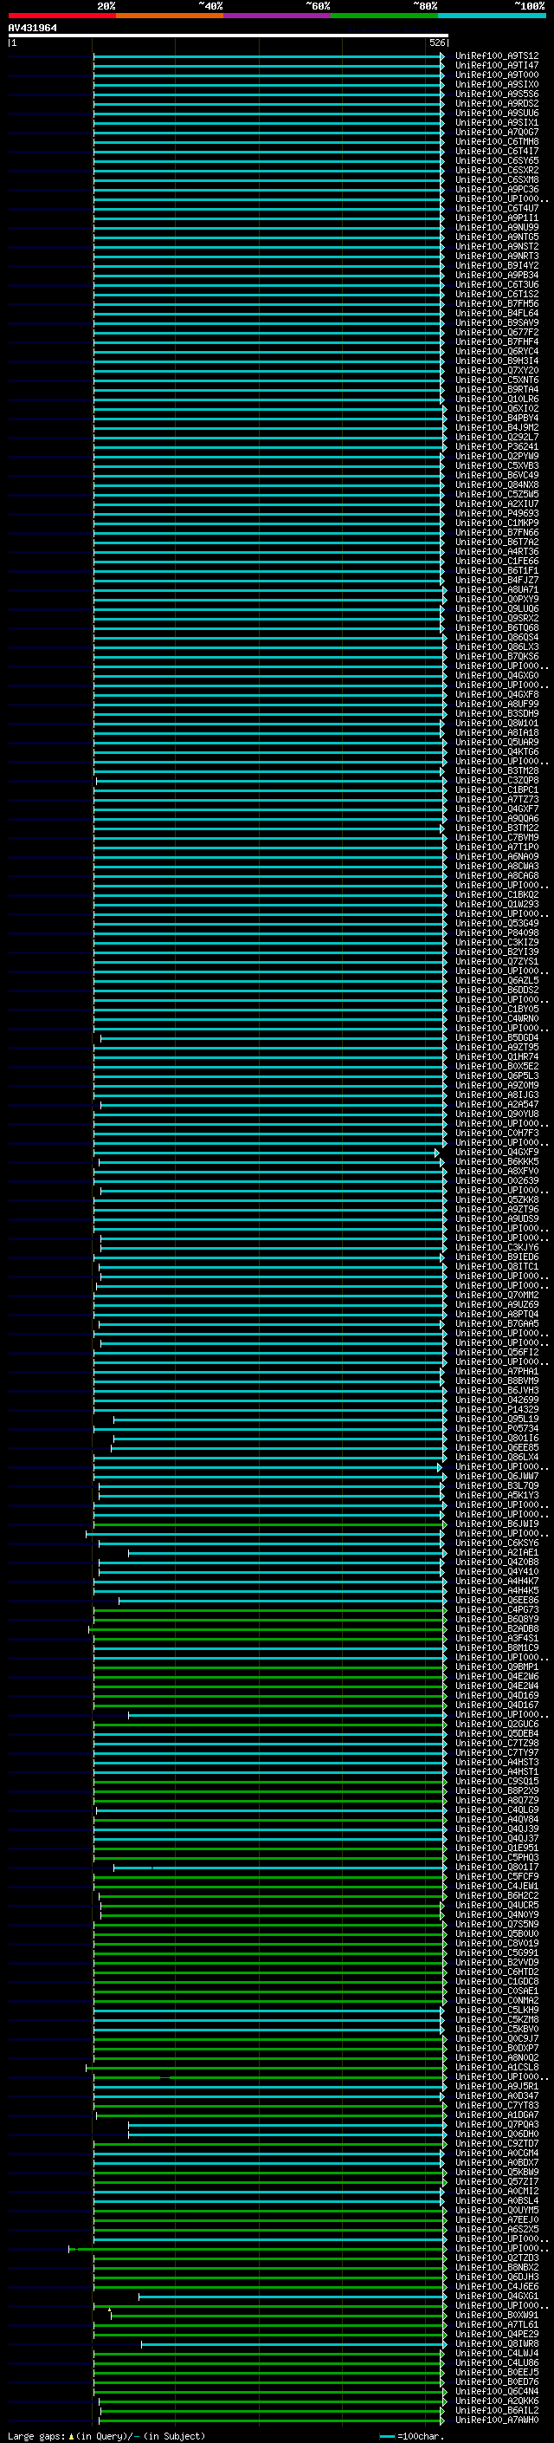Select hit label UniRef100_A2A547
The height and width of the screenshot is (2443, 554).
click(x=497, y=1104)
